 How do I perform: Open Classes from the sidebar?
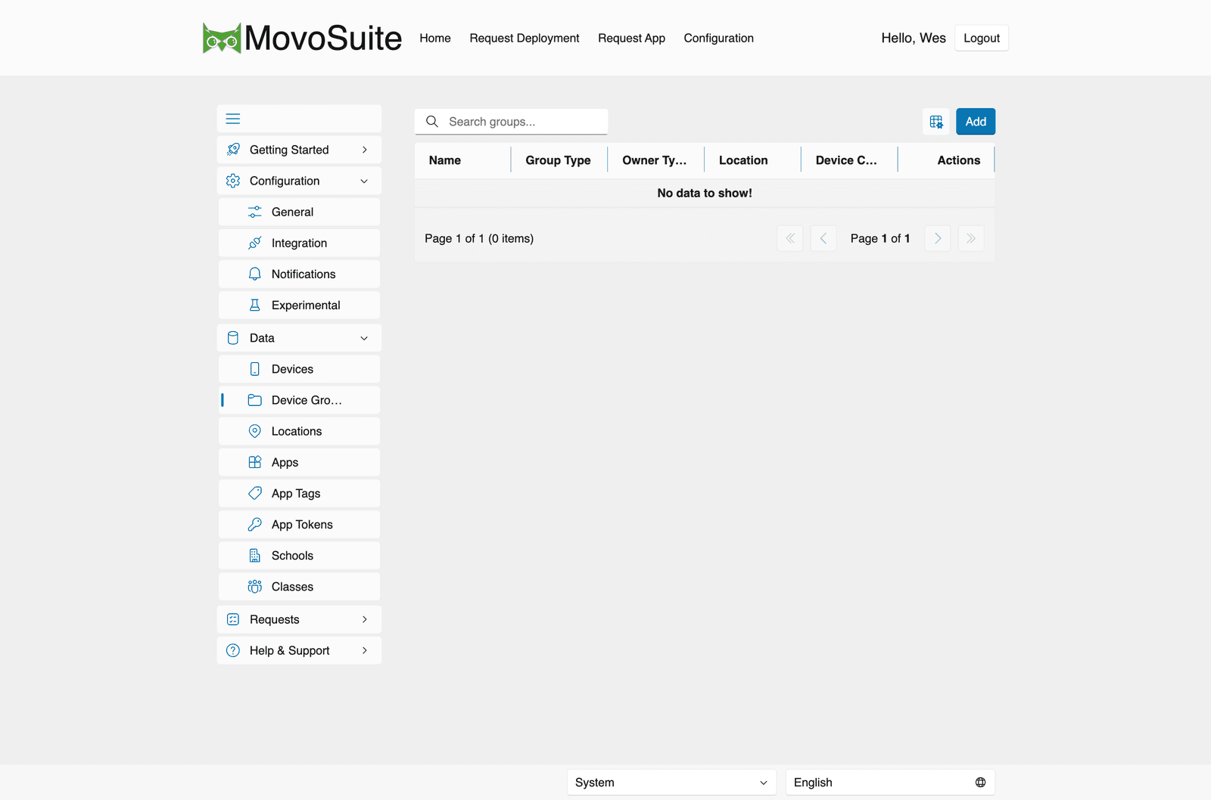tap(300, 587)
